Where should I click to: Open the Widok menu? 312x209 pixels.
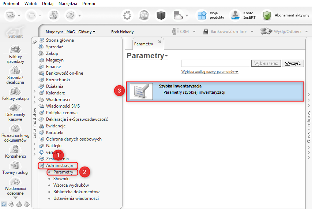click(31, 4)
